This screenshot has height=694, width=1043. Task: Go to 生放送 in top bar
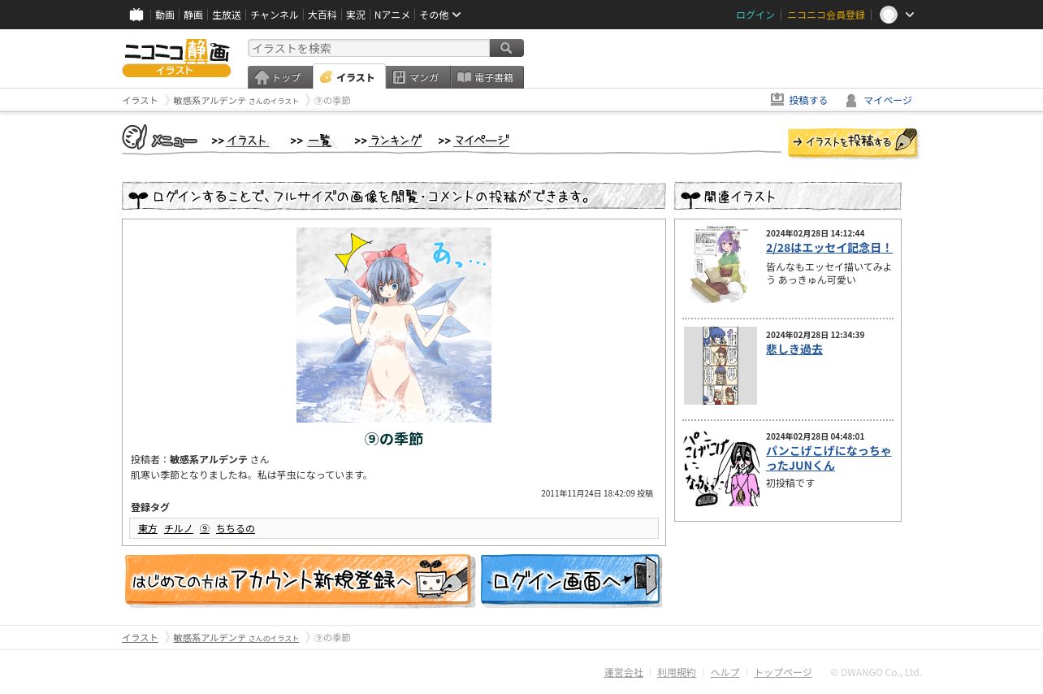click(227, 15)
